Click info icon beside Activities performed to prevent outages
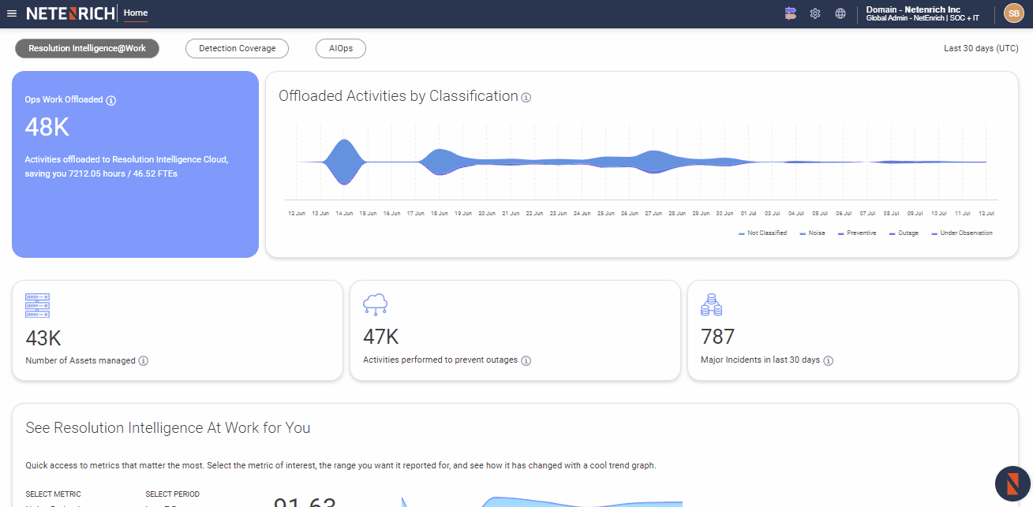Image resolution: width=1033 pixels, height=507 pixels. point(526,360)
